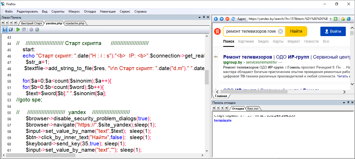The image size is (355, 159).
Task: Click the gray Stop script square
Action: point(24,30)
